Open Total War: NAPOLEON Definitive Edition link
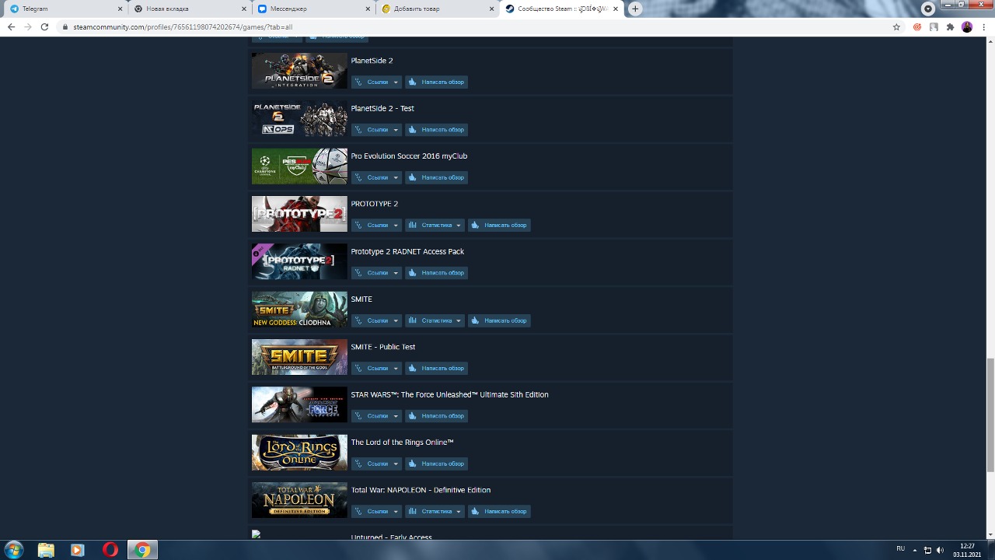Screen dimensions: 995x560 [x=421, y=490]
